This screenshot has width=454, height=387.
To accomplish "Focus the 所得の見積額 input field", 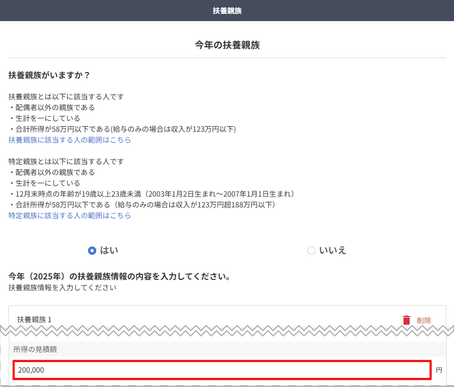I will 222,370.
